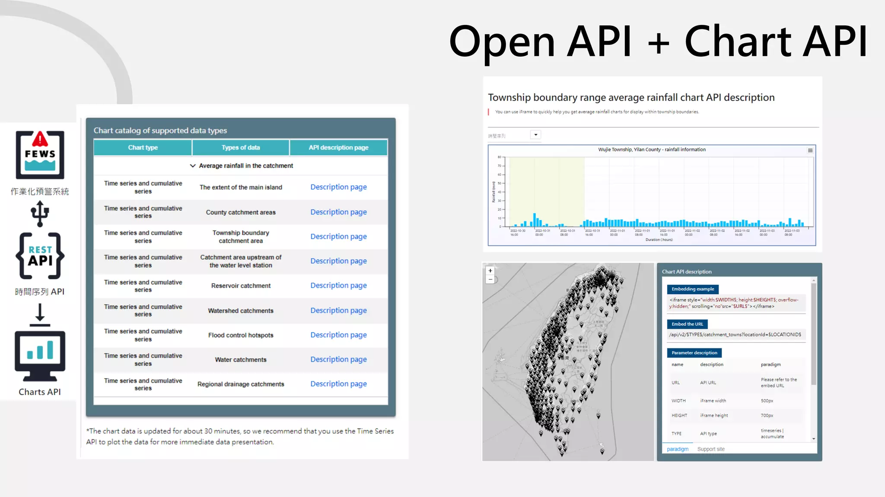Switch to the Support site tab
Image resolution: width=885 pixels, height=497 pixels.
[x=711, y=449]
